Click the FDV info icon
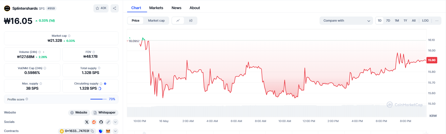446x134 pixels. pos(94,52)
